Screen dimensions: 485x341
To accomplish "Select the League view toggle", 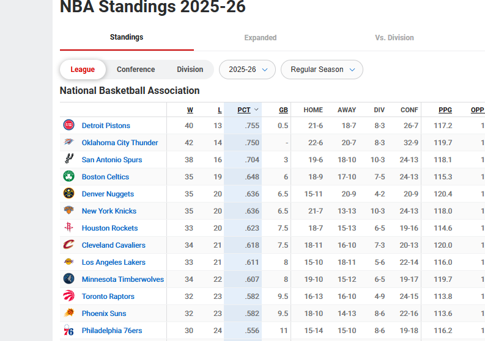I will point(83,70).
